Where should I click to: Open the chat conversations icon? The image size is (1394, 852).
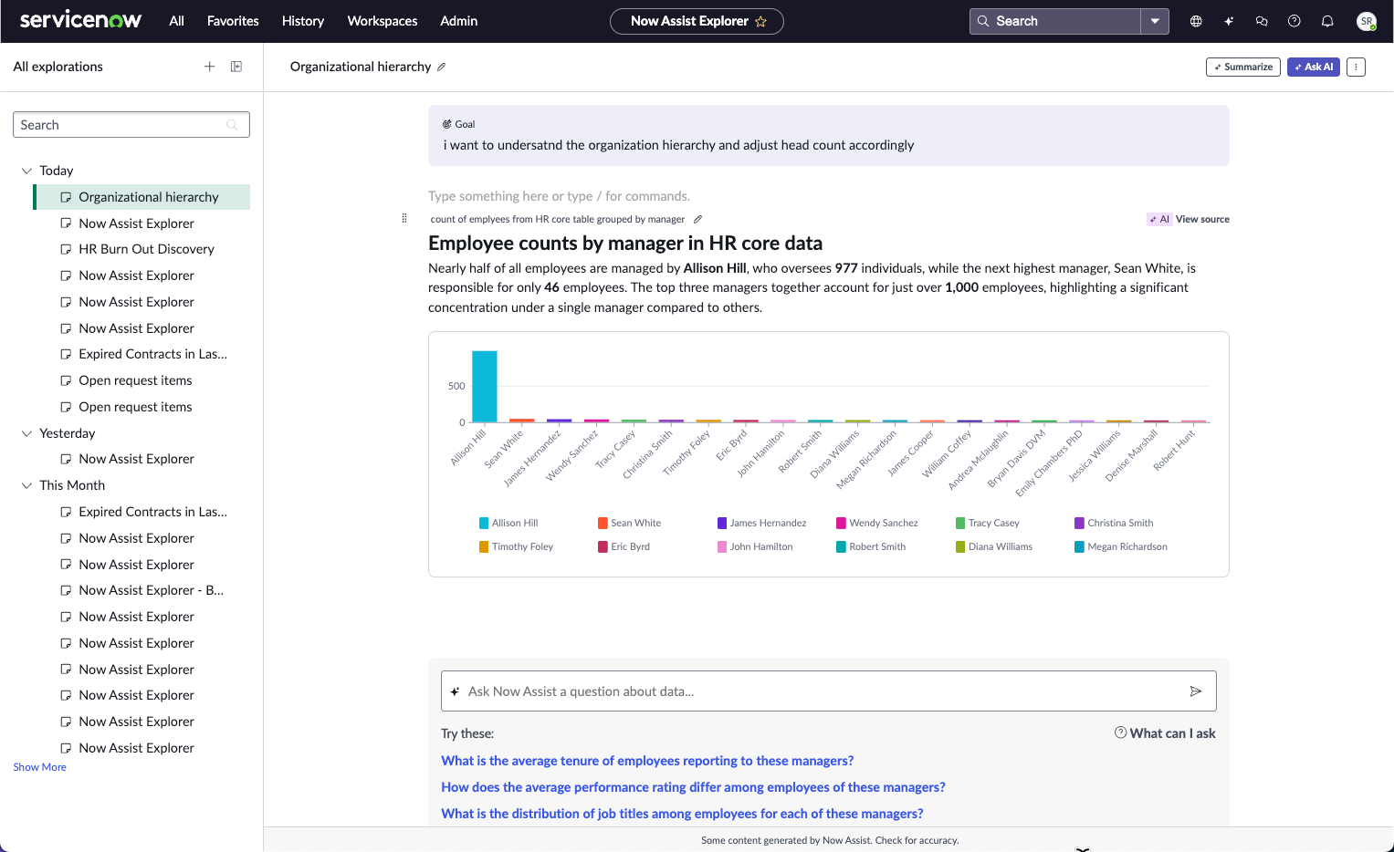click(x=1262, y=21)
